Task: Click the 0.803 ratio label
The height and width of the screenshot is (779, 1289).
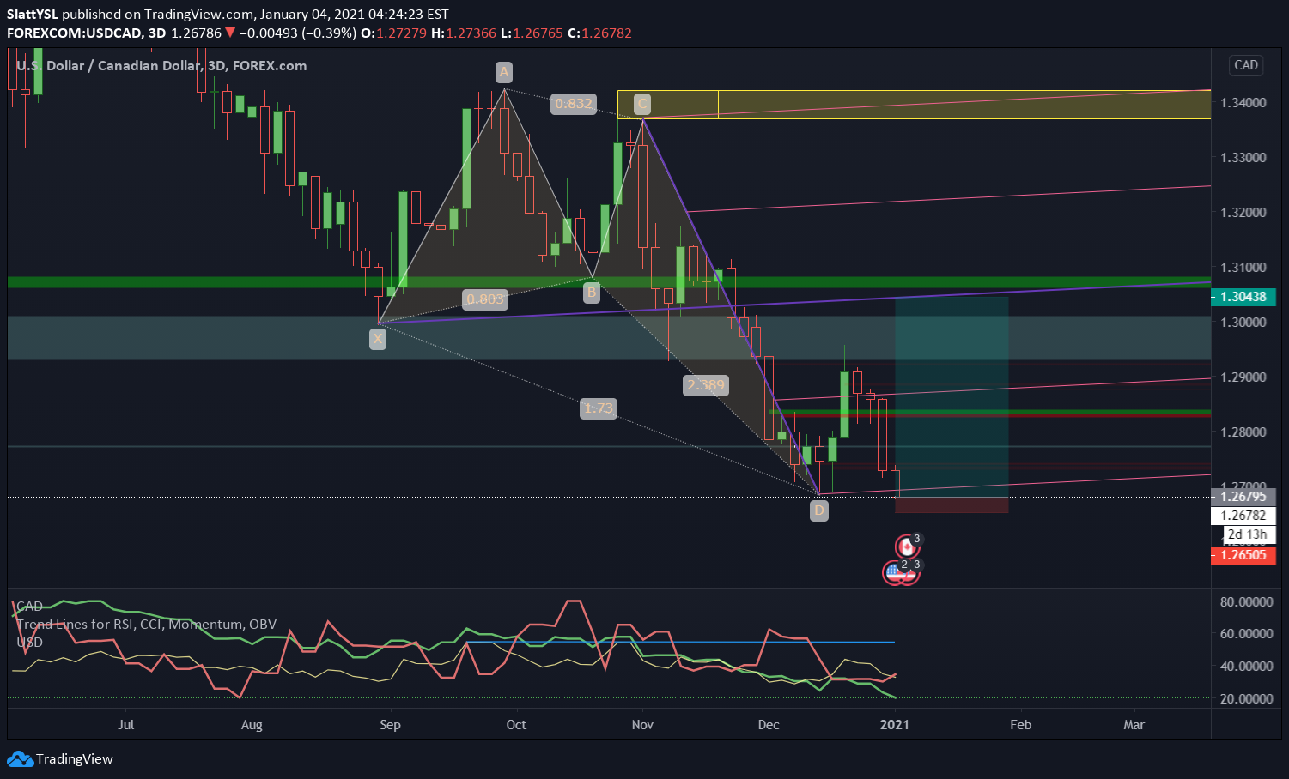Action: point(485,299)
